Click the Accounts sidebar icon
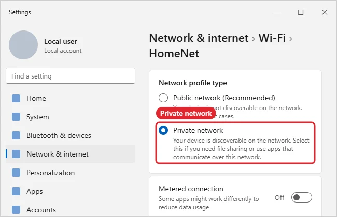Image resolution: width=337 pixels, height=217 pixels. [16, 210]
